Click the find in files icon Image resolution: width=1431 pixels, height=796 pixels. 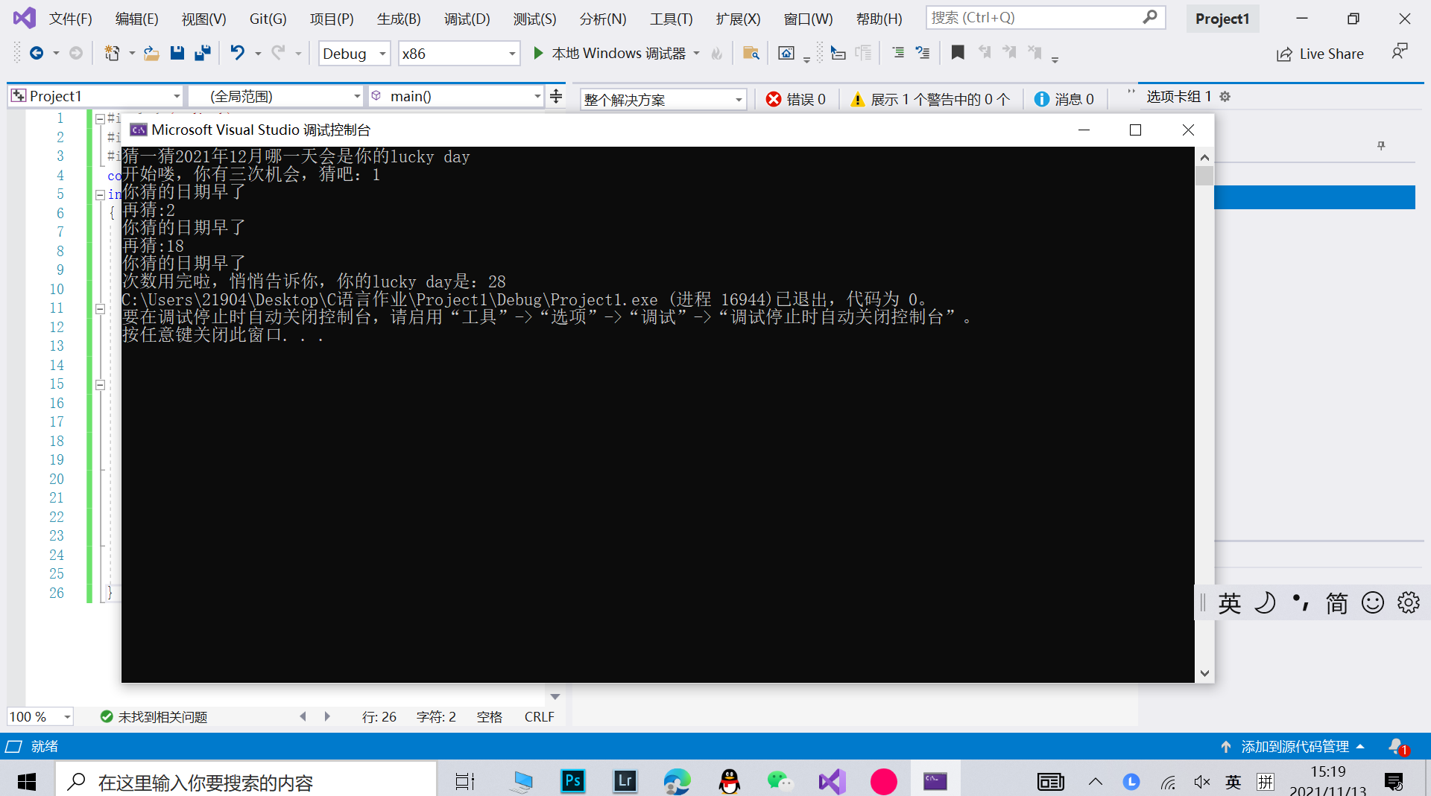coord(751,53)
